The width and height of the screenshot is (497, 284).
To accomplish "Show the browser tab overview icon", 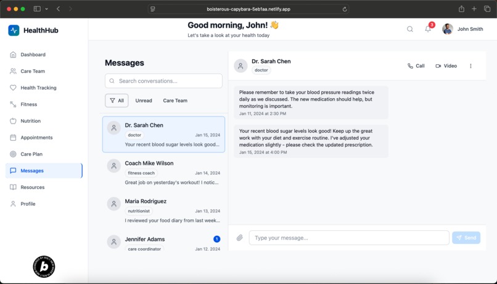I will [x=487, y=9].
